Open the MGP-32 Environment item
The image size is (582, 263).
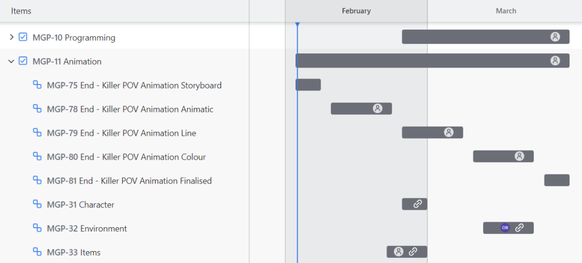(87, 228)
